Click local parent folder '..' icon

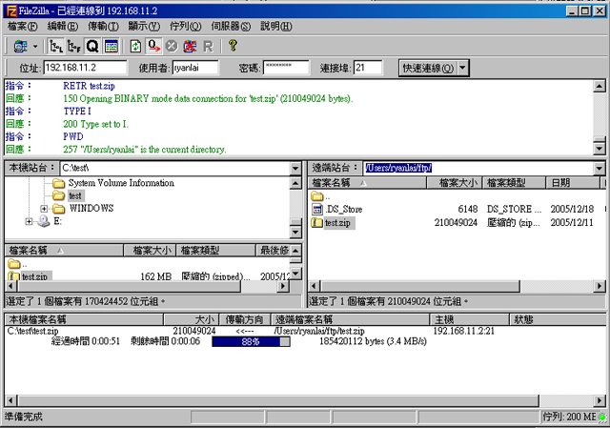14,264
